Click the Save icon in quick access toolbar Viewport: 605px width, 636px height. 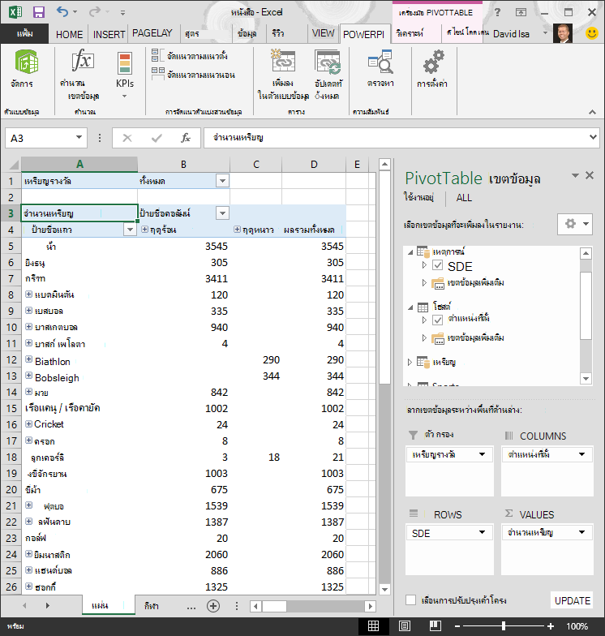tap(39, 12)
